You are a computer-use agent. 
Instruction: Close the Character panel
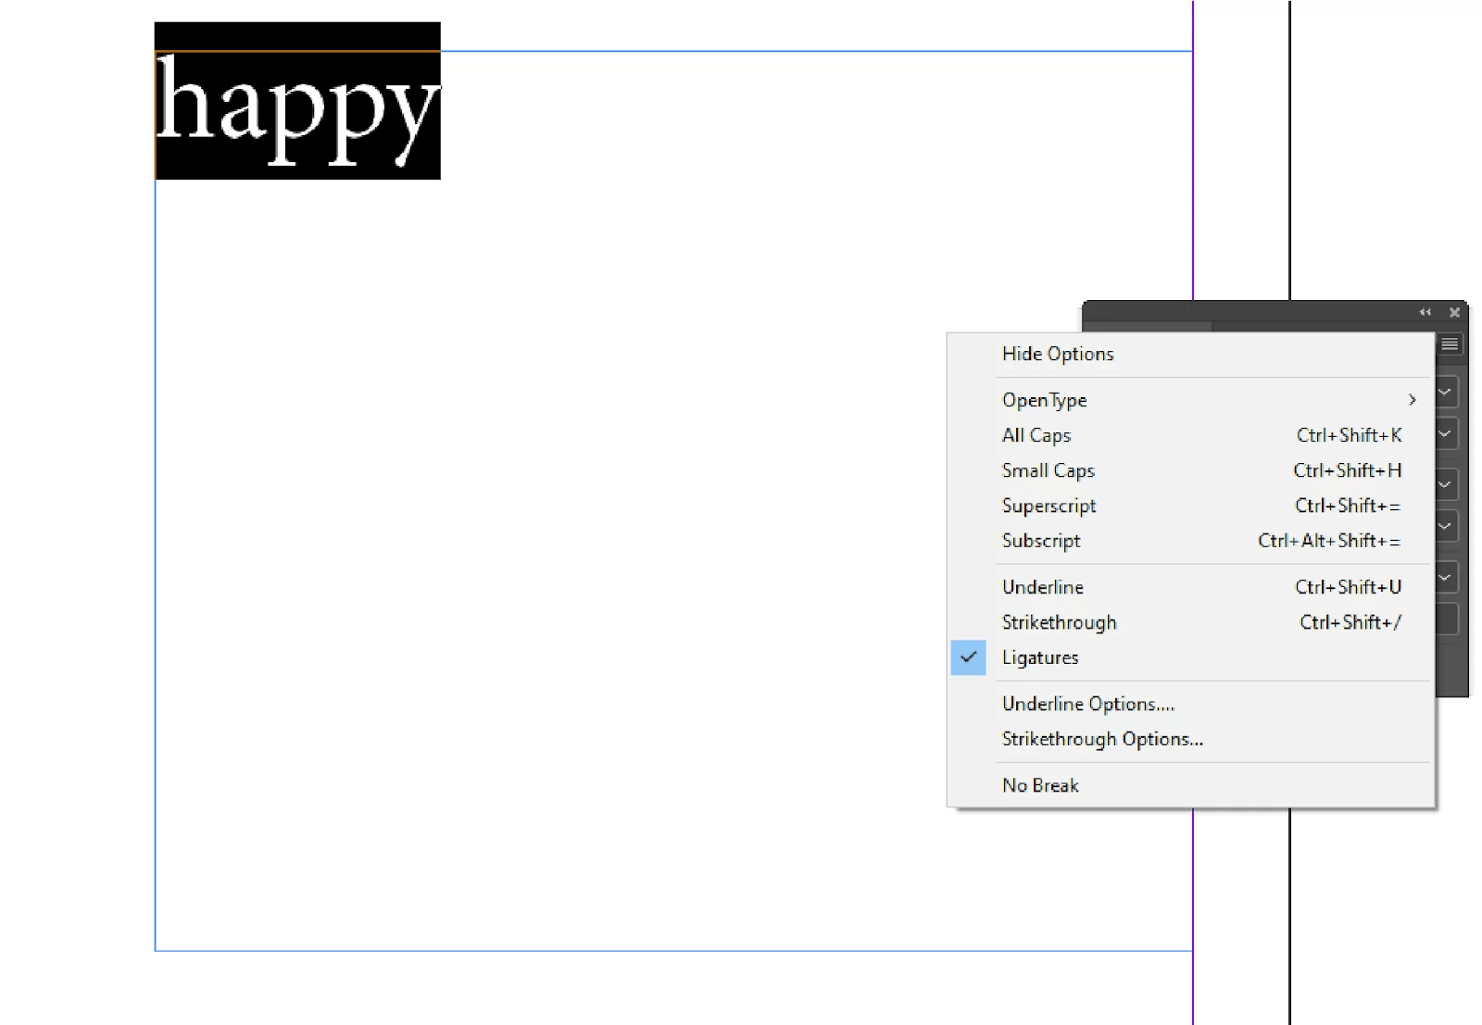1454,313
